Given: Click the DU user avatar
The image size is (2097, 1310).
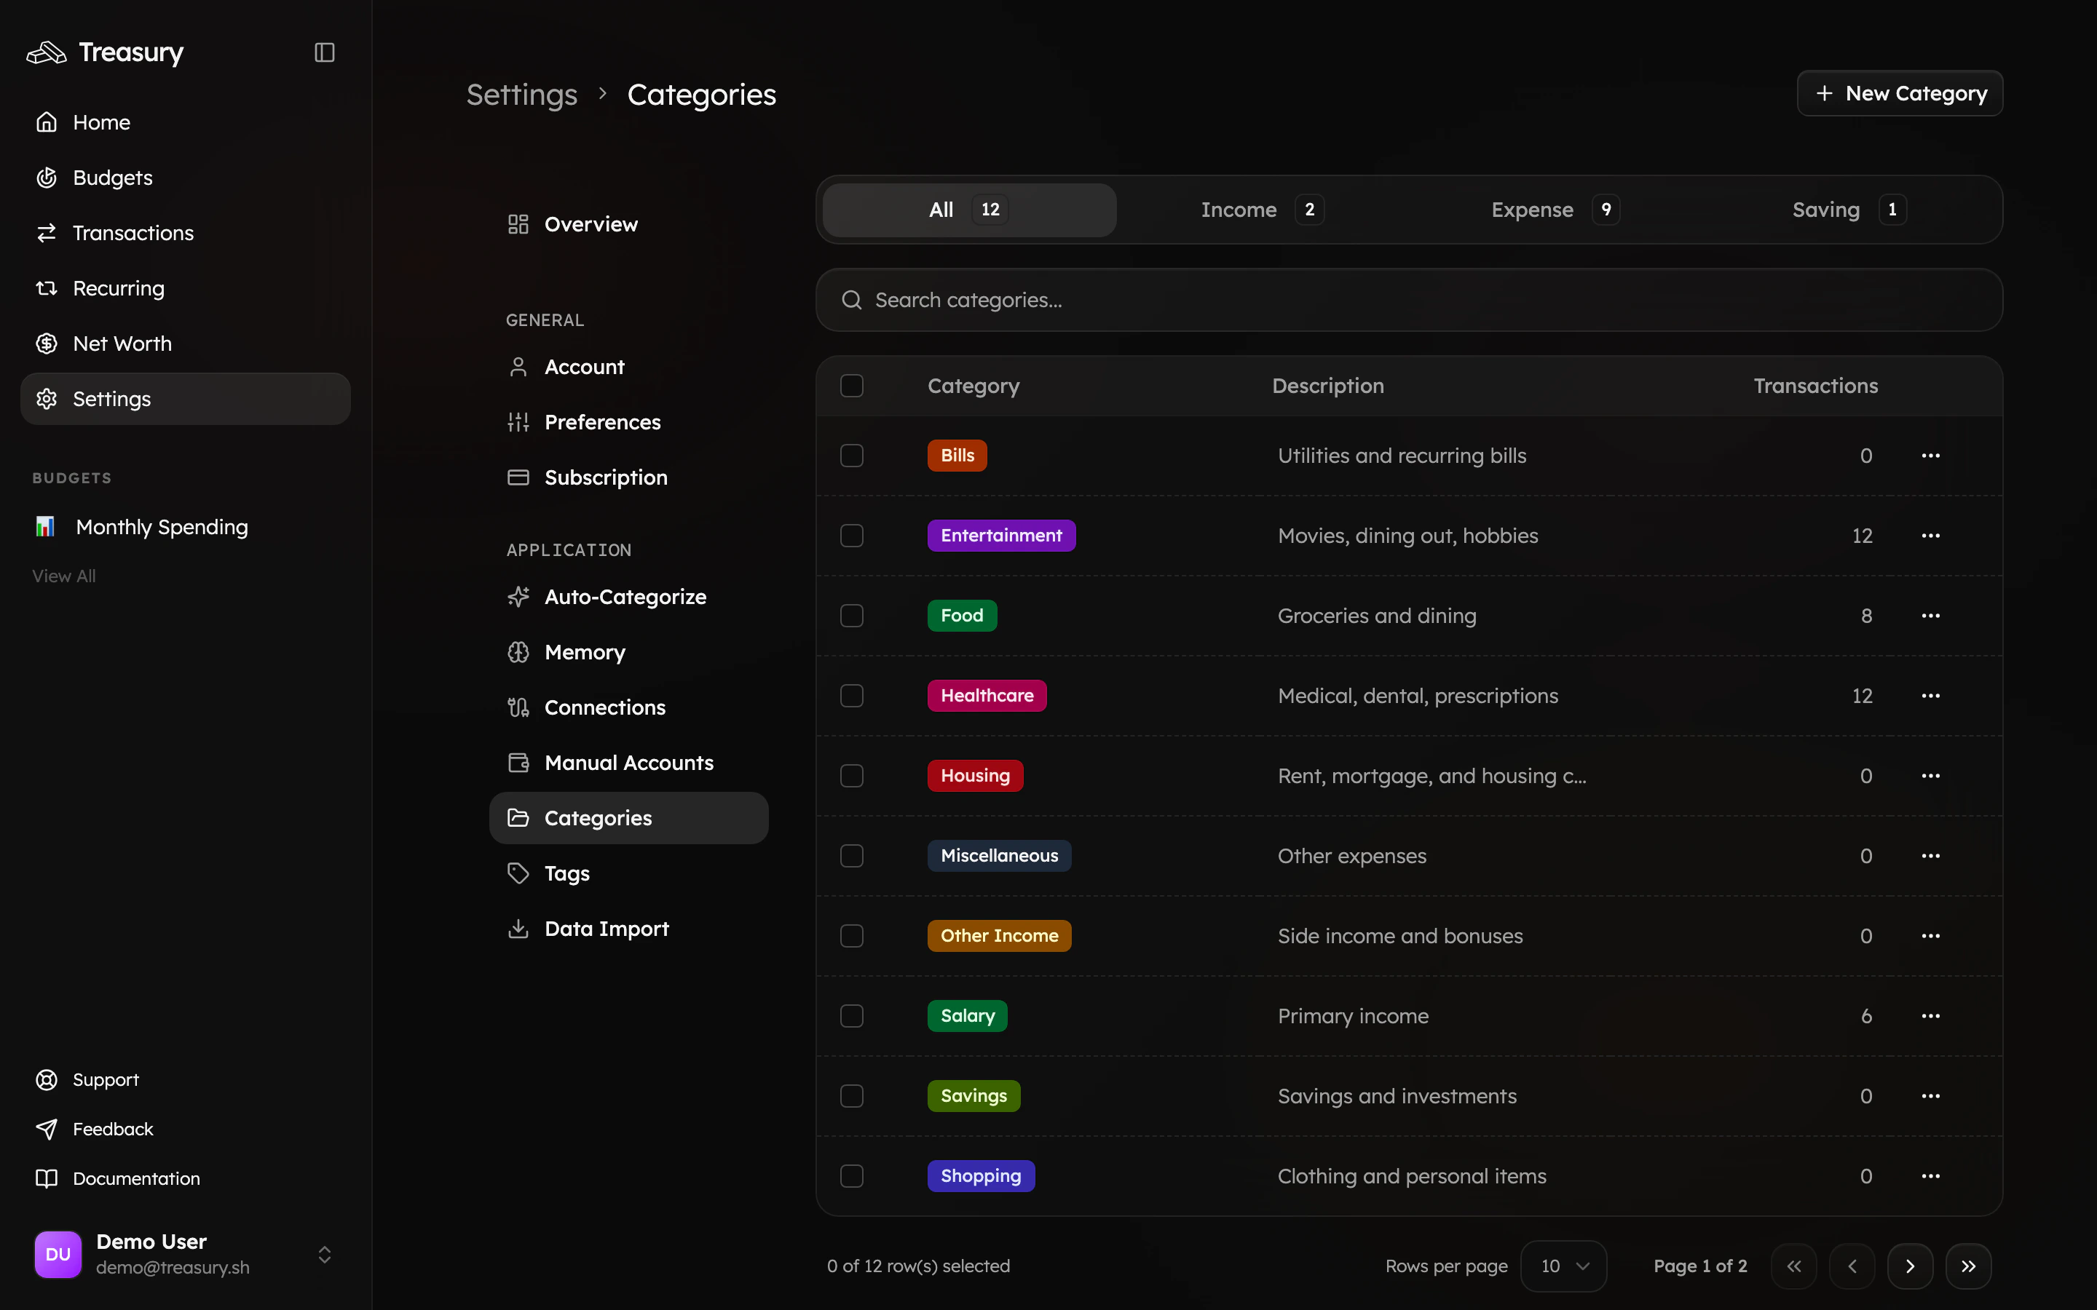Looking at the screenshot, I should [58, 1255].
